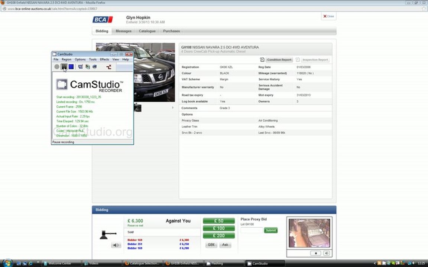Stop the live auction video stream
Viewport: 428px width, 267px height.
pyautogui.click(x=316, y=253)
